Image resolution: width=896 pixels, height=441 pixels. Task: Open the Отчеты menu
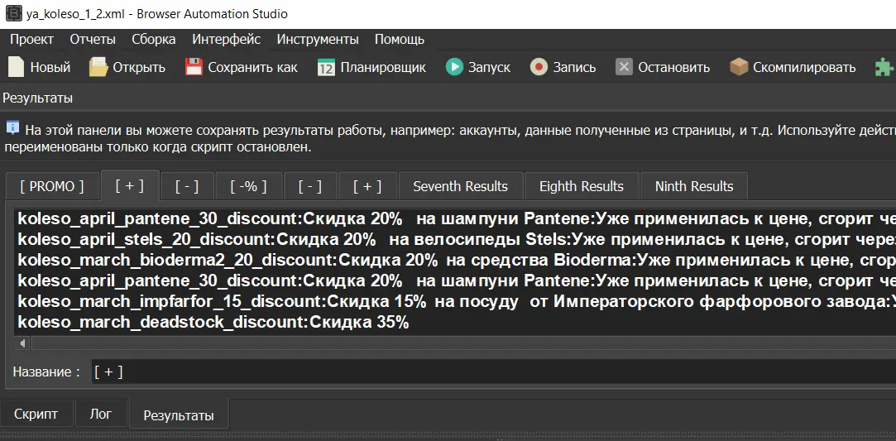coord(93,40)
